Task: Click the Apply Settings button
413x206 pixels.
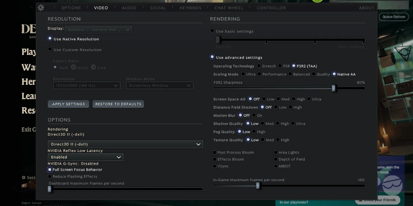Action: tap(68, 104)
